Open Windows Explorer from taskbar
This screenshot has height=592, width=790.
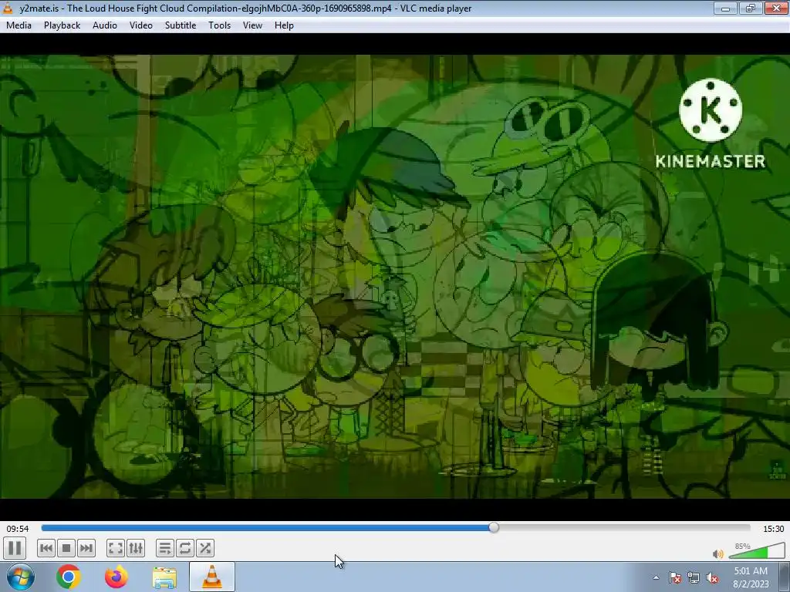point(164,577)
